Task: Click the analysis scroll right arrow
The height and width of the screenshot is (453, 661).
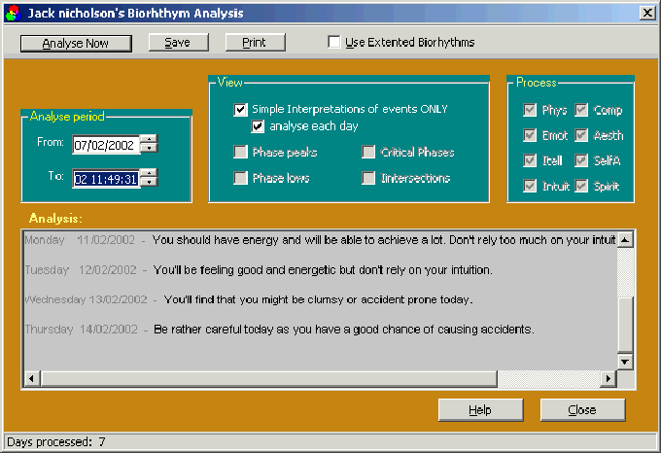Action: (x=608, y=378)
